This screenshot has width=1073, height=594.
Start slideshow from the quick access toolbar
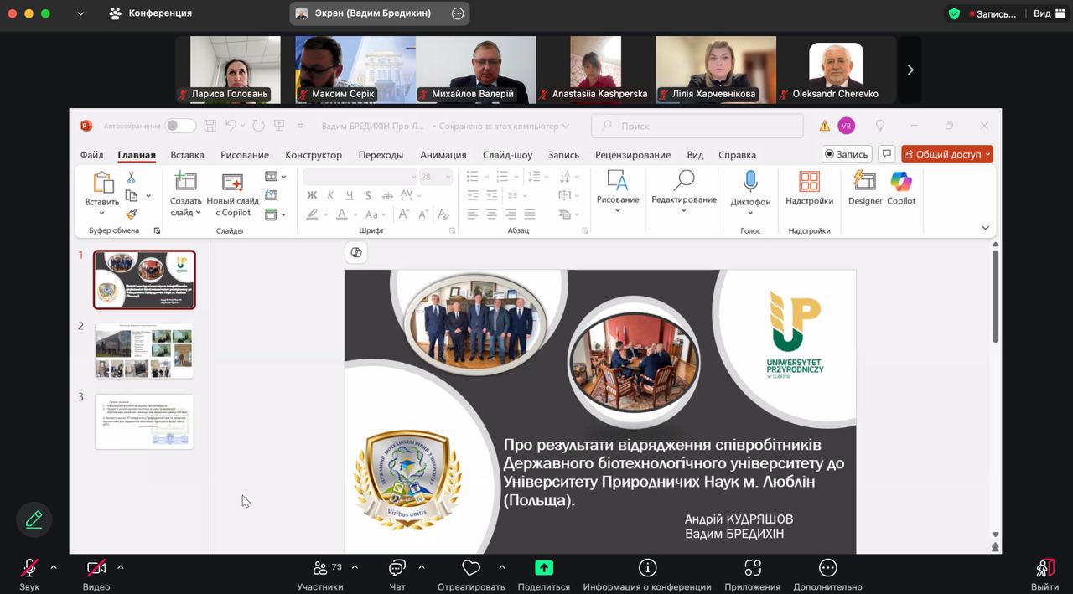pos(279,126)
